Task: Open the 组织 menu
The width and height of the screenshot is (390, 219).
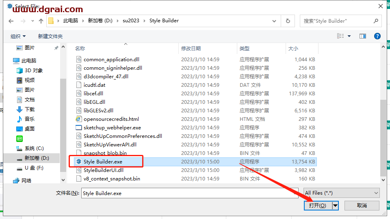Action: 18,36
